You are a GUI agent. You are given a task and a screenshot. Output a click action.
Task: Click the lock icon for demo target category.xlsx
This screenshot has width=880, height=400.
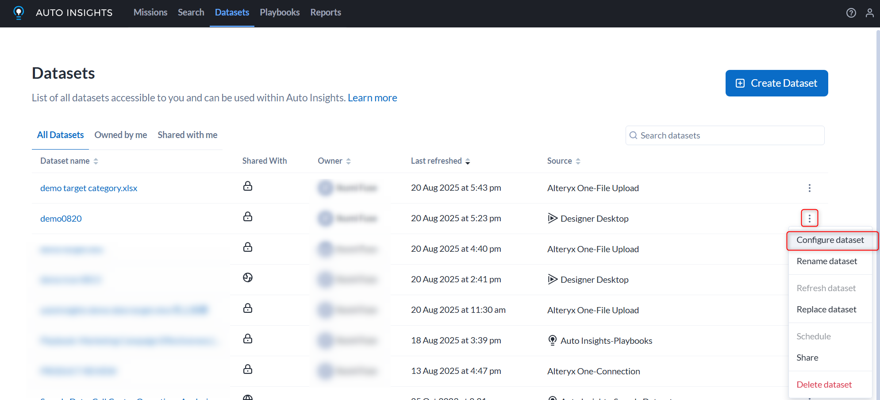click(x=248, y=186)
